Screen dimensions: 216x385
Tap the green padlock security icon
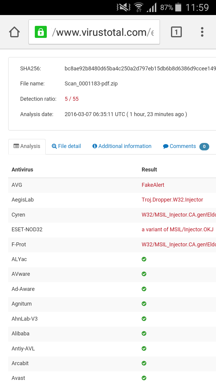tap(40, 32)
